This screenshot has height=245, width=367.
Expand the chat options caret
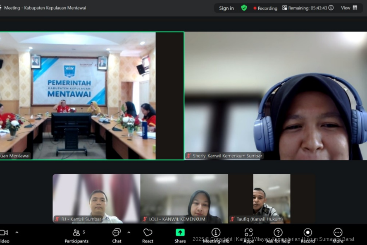coord(129,233)
